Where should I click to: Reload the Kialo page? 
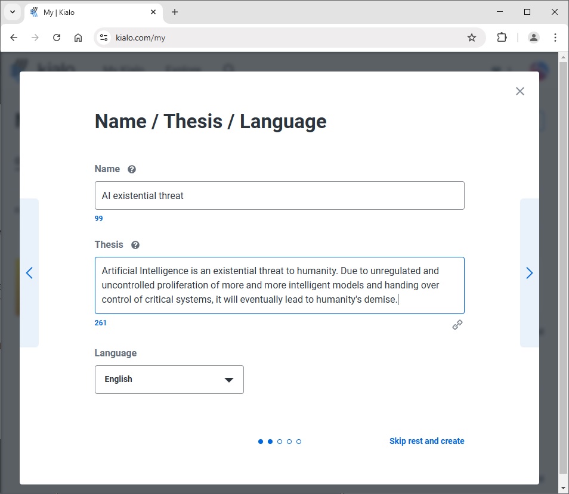click(57, 38)
